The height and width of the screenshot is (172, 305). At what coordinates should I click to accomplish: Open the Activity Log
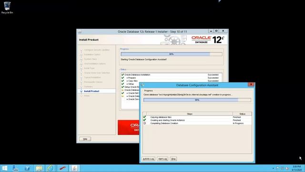(148, 159)
